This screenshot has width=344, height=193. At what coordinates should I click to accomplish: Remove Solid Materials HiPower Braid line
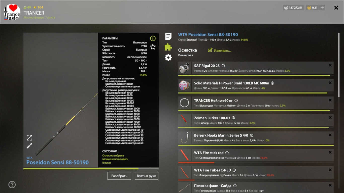tap(330, 83)
